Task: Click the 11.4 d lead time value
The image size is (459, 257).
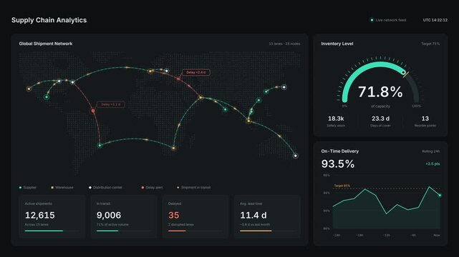Action: click(253, 216)
